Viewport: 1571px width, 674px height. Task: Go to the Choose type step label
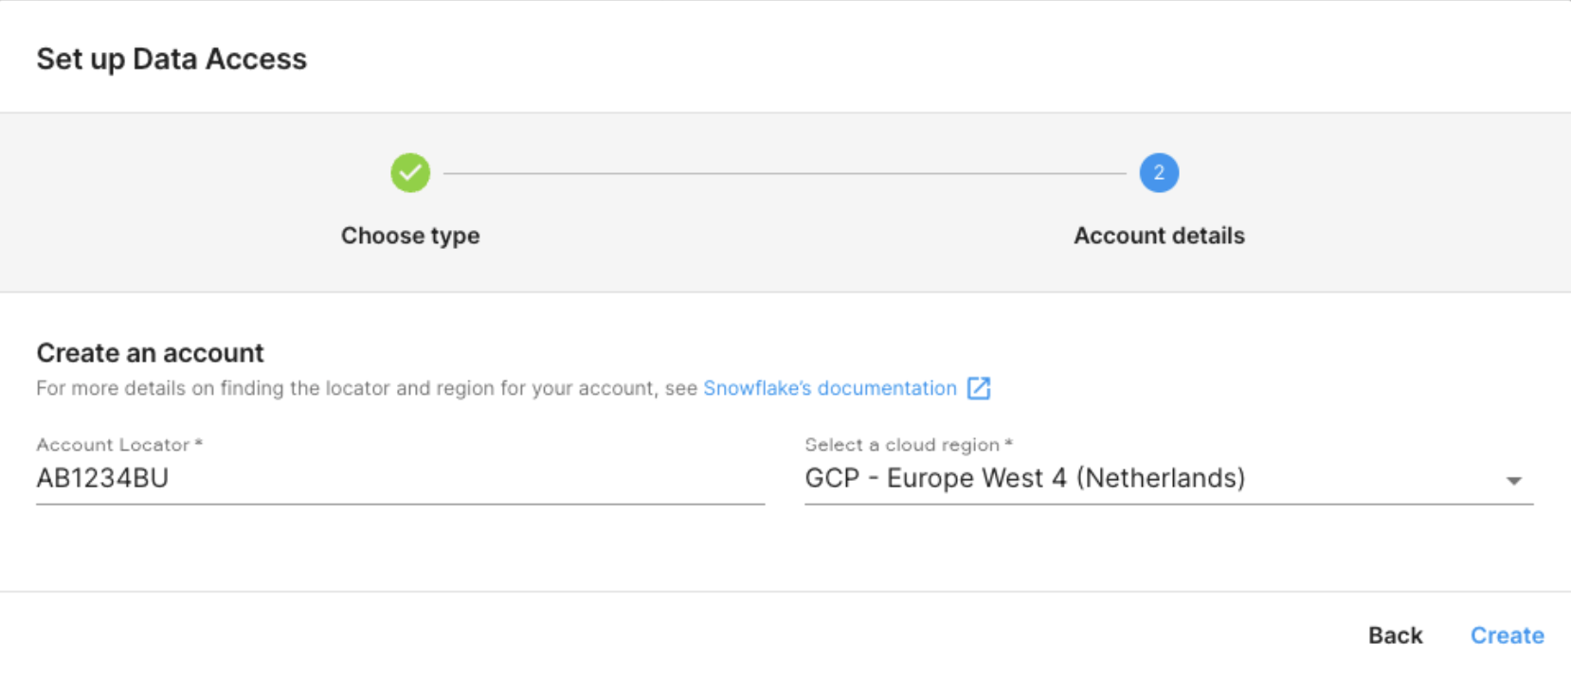pos(410,236)
